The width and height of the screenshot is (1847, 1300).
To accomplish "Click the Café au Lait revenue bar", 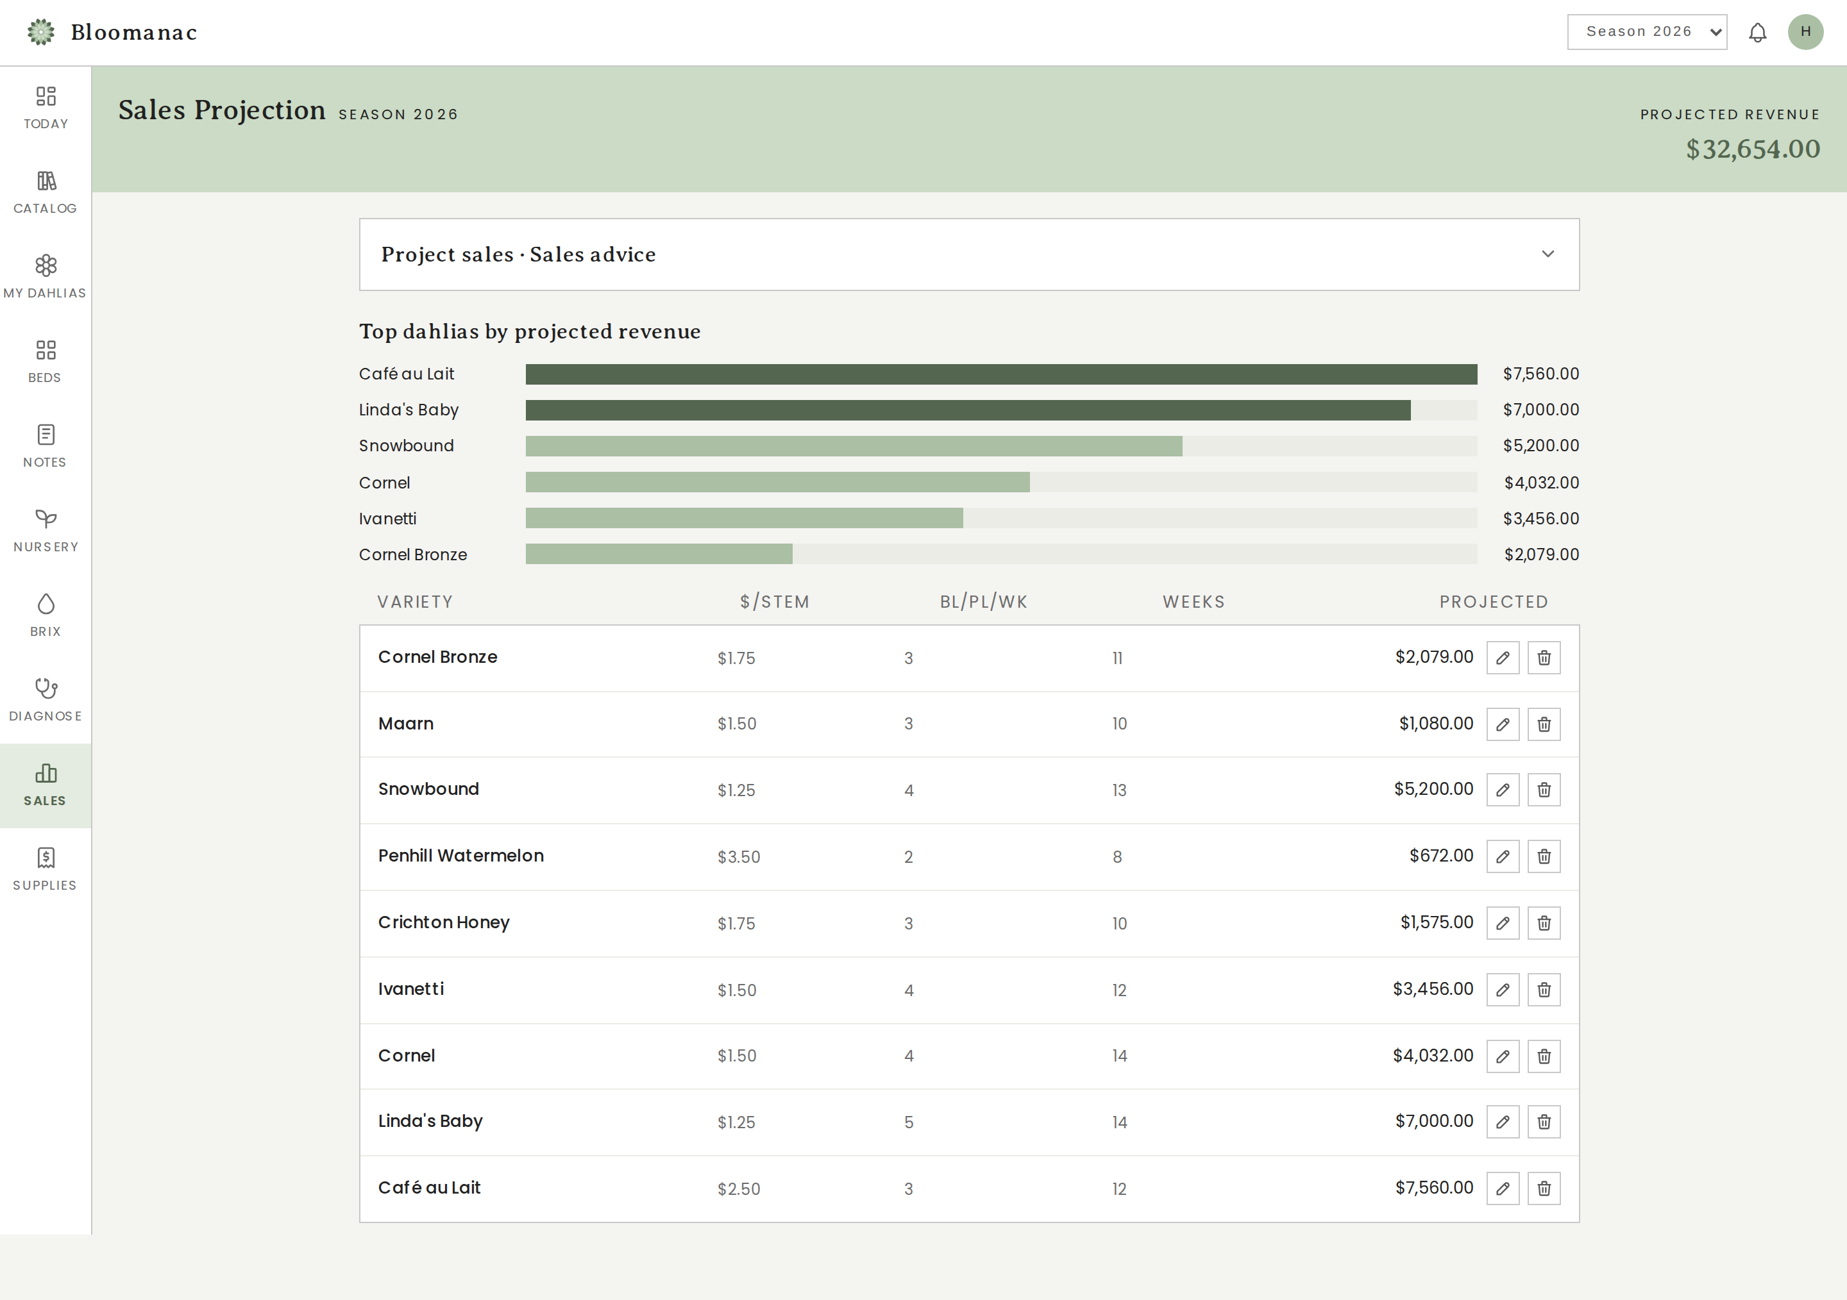I will (x=1000, y=374).
